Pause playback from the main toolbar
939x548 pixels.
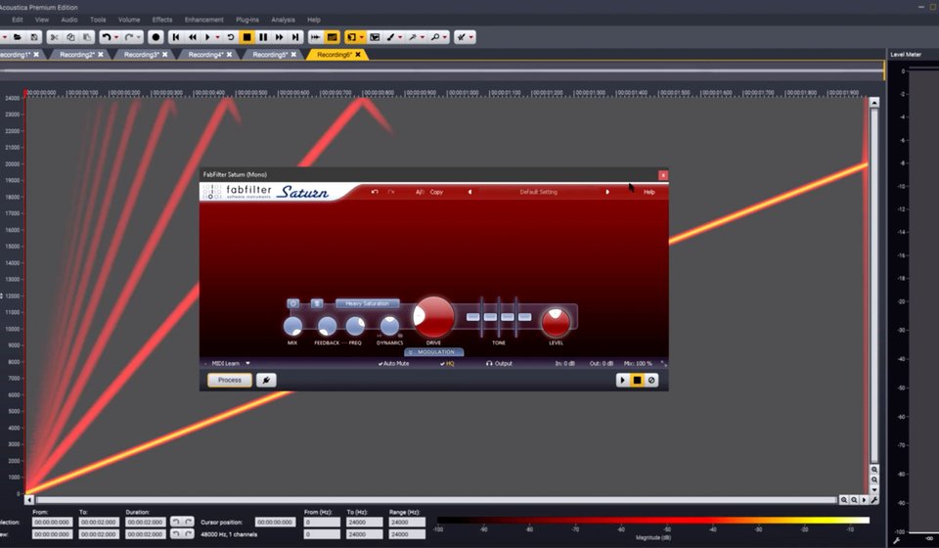[263, 37]
